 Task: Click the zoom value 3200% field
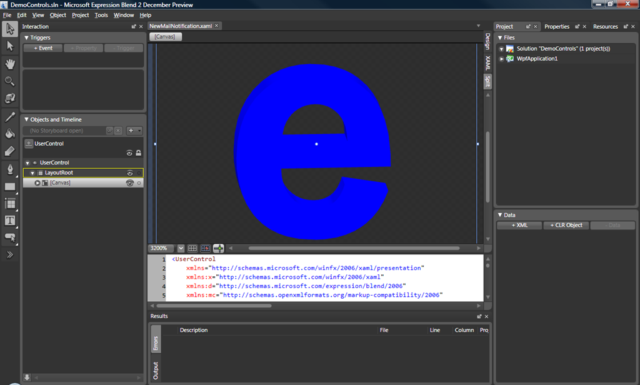162,248
